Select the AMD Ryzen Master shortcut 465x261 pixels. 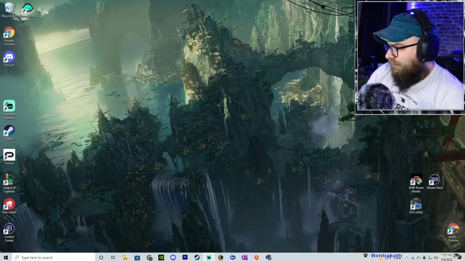tap(416, 183)
